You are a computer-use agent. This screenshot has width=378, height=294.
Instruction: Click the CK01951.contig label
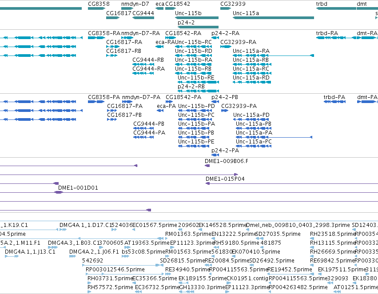point(247,278)
